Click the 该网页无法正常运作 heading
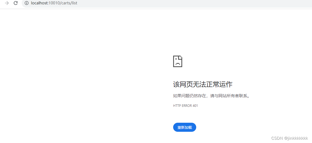Screen dimensions: 312x143 pos(203,84)
